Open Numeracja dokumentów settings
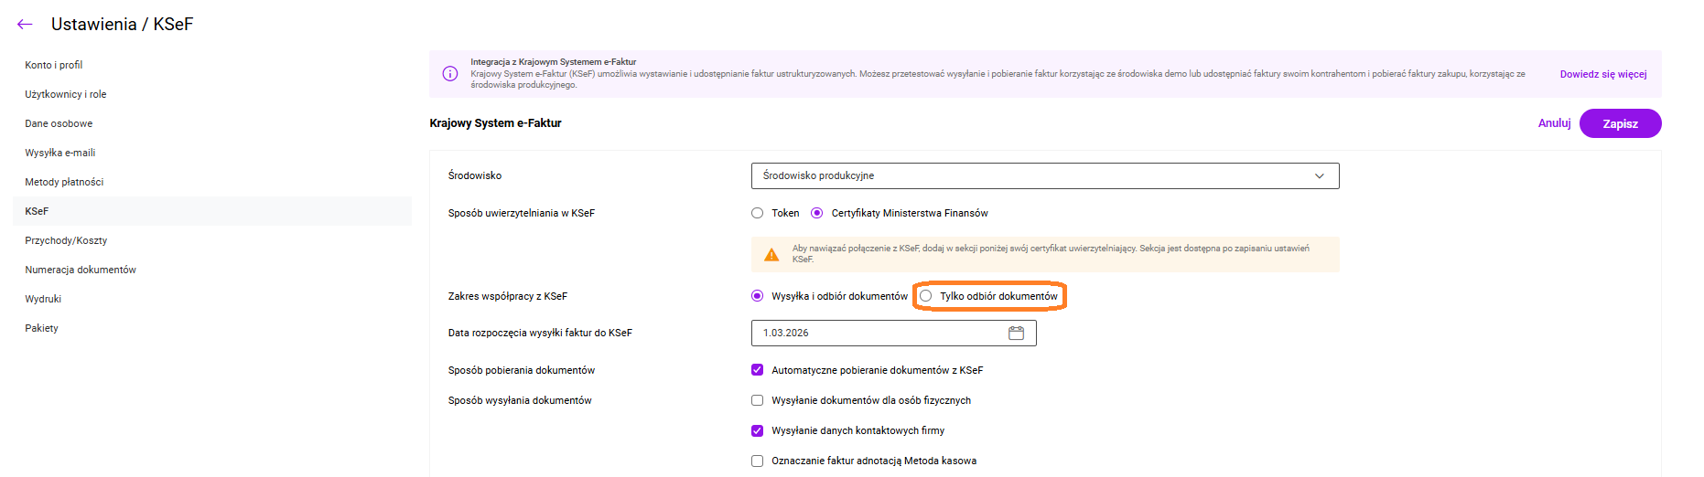The width and height of the screenshot is (1704, 477). 81,270
